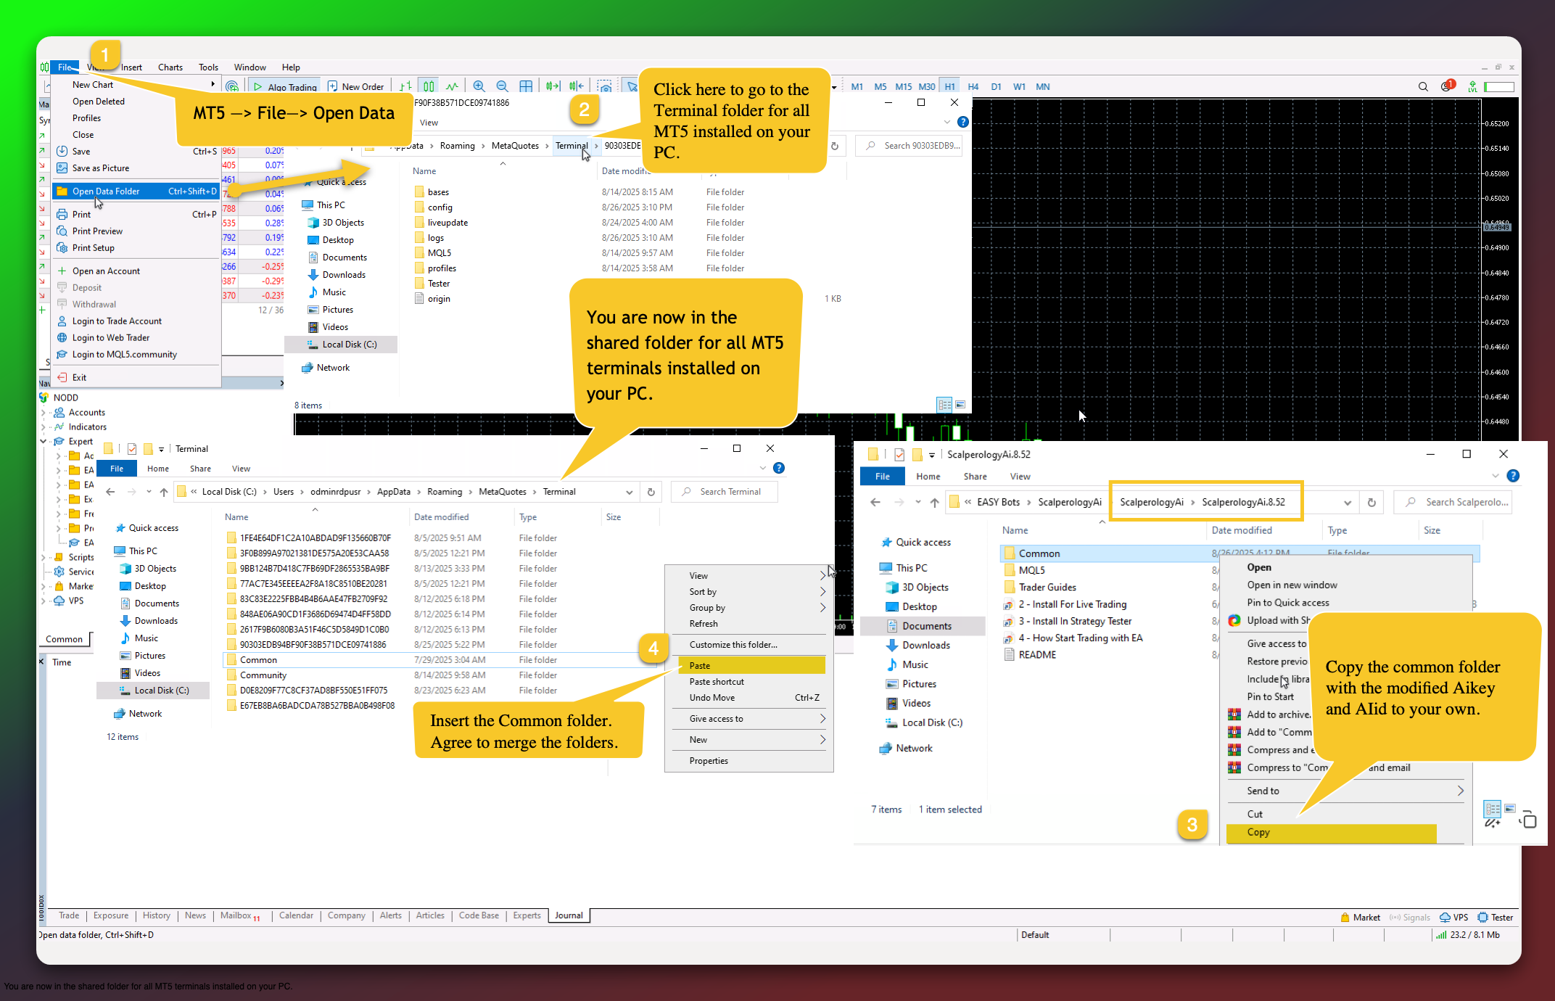
Task: Toggle the M15 timeframe button
Action: click(903, 86)
